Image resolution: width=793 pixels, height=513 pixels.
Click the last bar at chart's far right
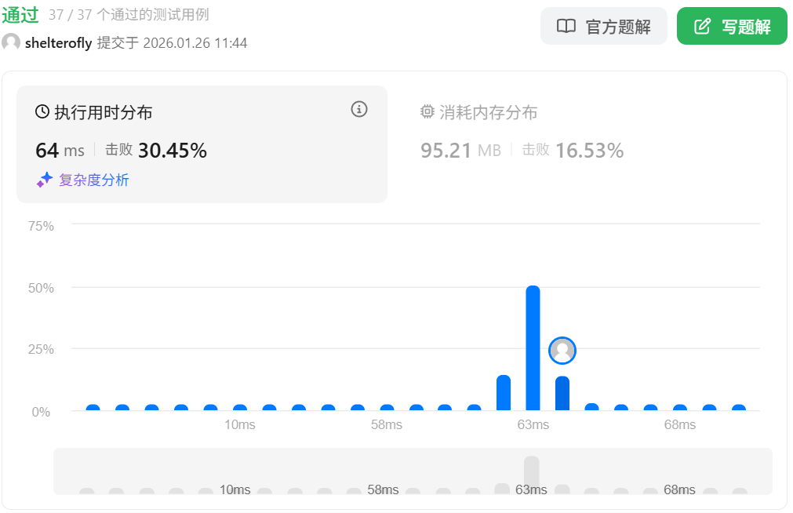739,408
